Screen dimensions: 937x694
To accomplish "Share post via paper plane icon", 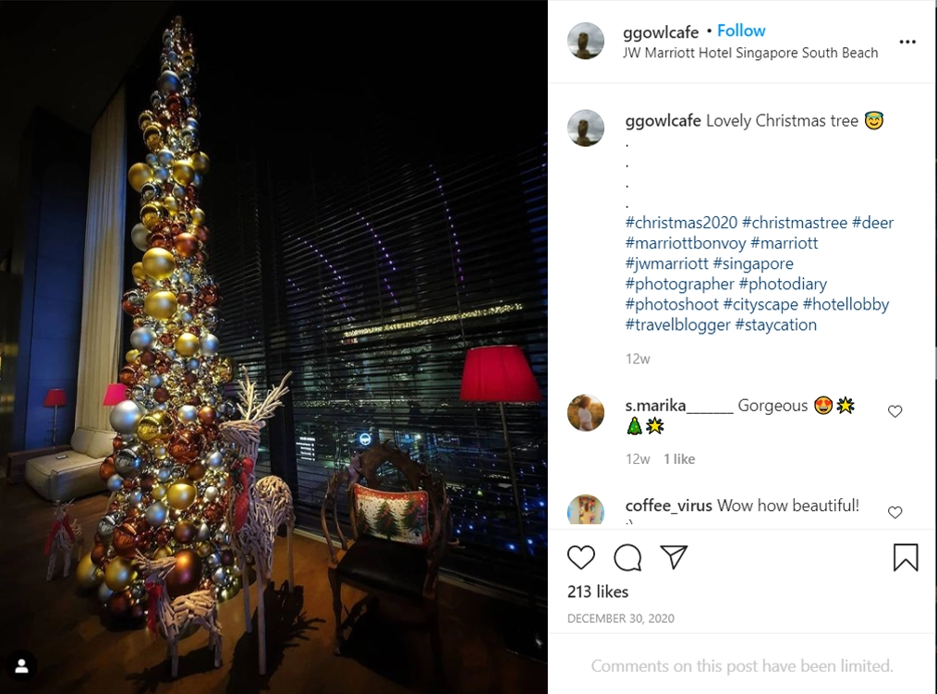I will click(x=674, y=557).
